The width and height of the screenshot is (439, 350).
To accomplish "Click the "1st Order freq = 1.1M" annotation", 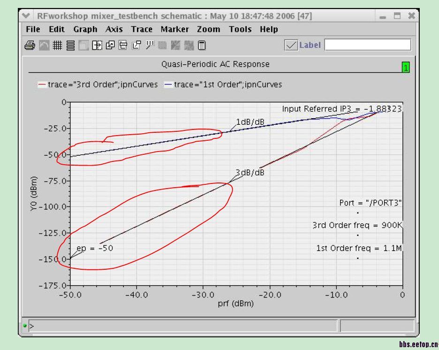I will point(359,248).
